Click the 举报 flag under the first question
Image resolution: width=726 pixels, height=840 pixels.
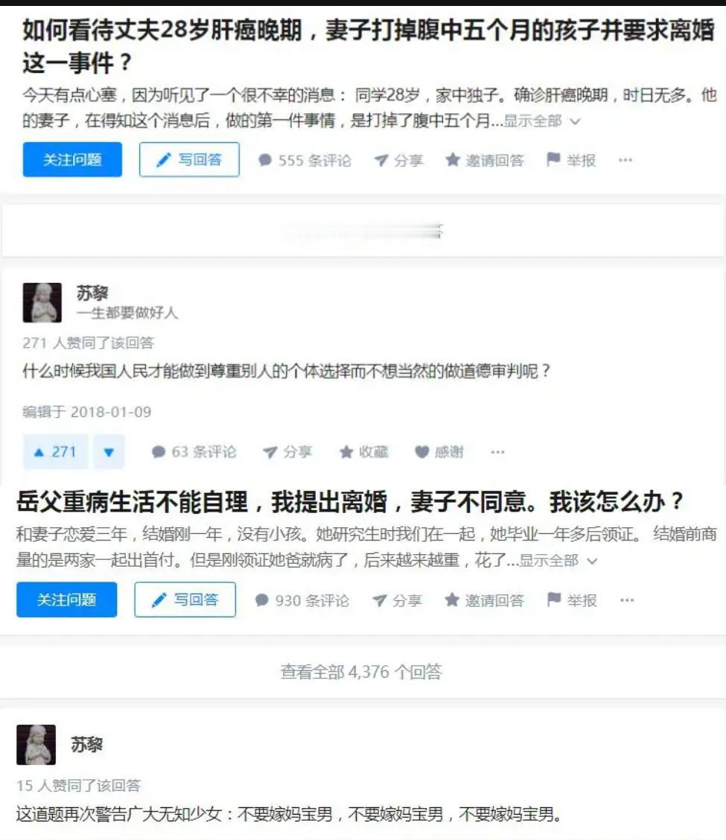pos(553,159)
